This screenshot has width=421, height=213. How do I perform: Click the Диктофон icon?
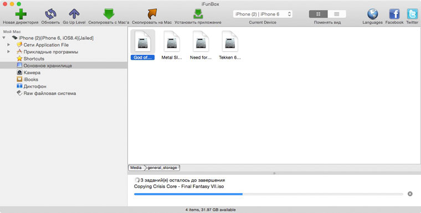click(19, 86)
